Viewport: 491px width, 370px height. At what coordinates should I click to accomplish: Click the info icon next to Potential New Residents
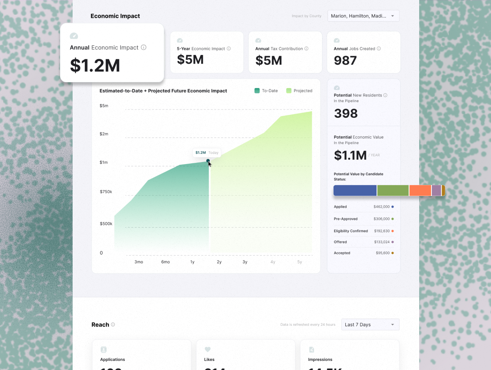[386, 95]
